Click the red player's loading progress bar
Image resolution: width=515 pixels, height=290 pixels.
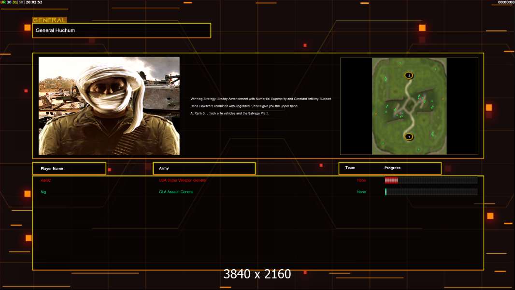point(431,180)
